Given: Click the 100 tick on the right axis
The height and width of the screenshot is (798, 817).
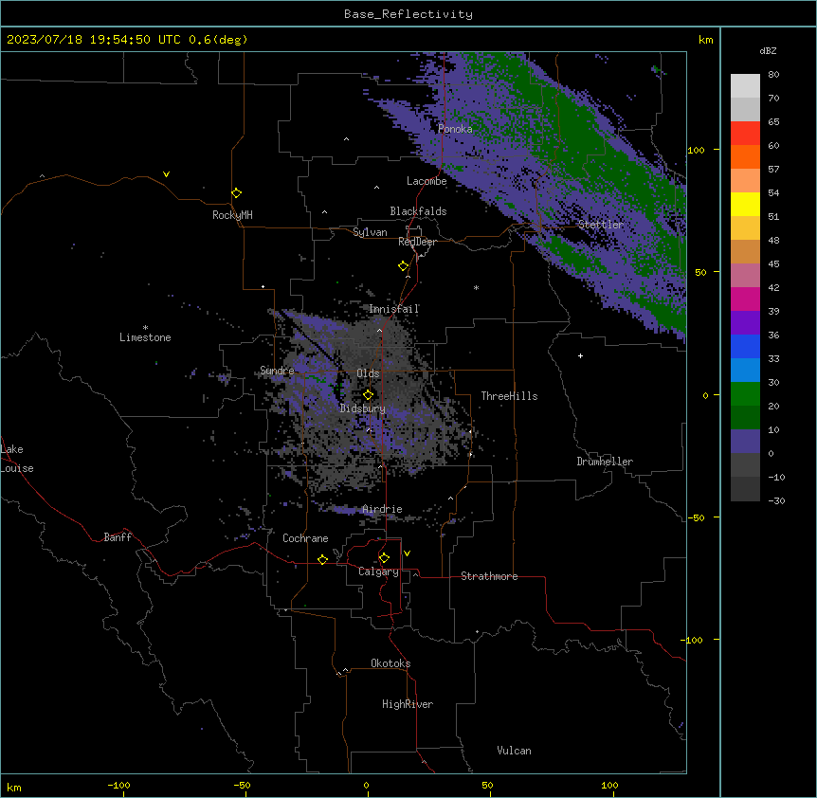Looking at the screenshot, I should tap(696, 151).
